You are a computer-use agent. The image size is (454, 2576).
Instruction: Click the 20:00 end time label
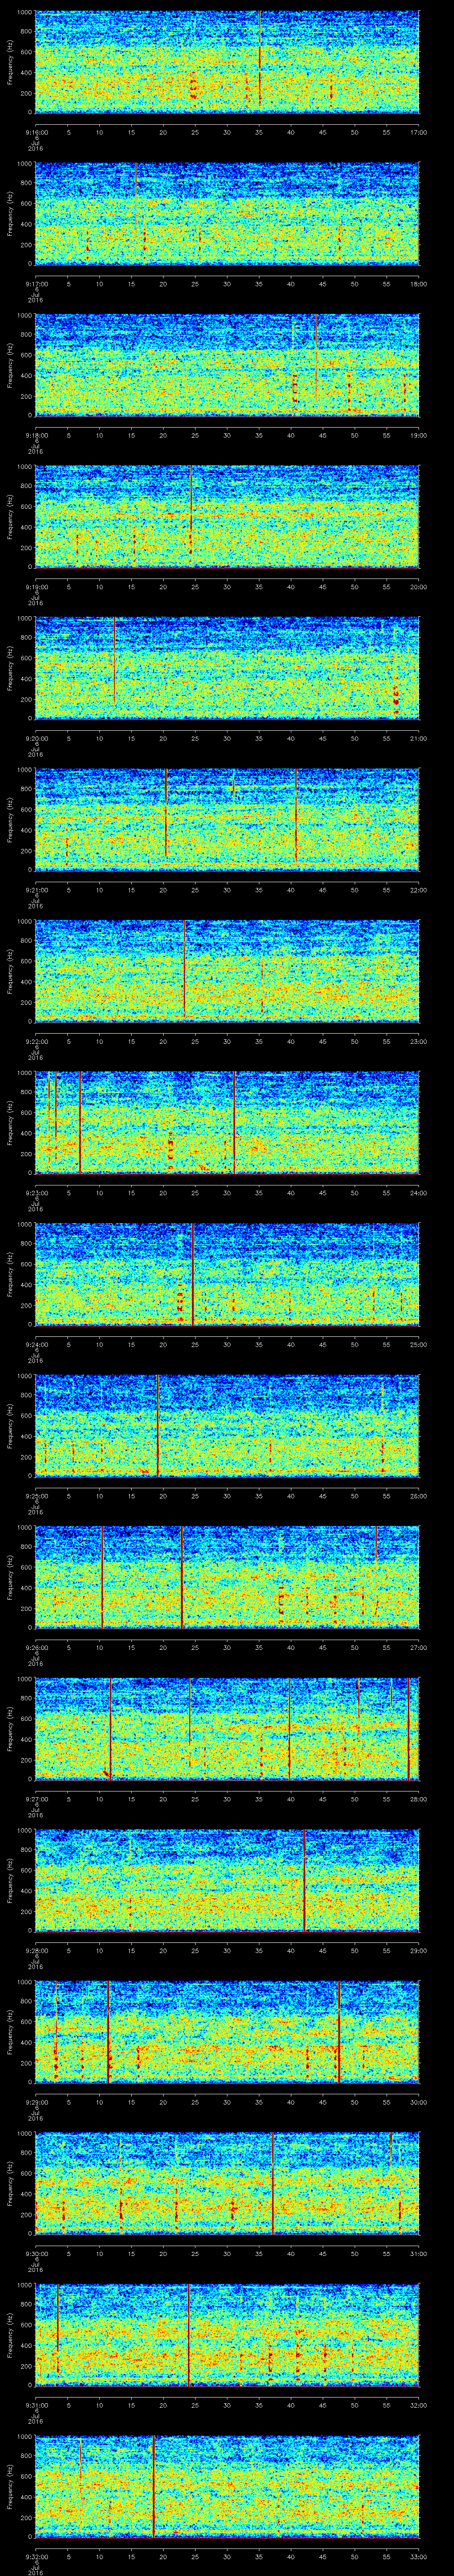[419, 586]
